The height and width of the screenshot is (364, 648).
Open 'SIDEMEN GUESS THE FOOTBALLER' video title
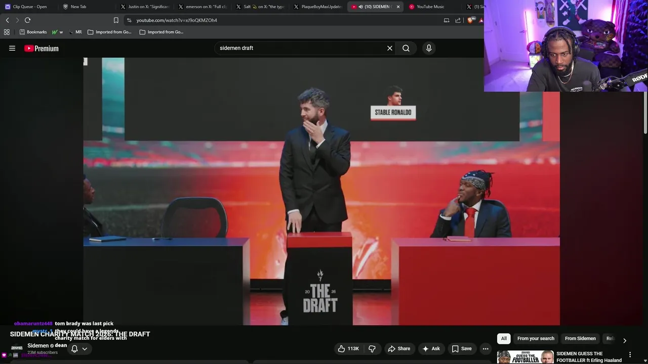589,357
